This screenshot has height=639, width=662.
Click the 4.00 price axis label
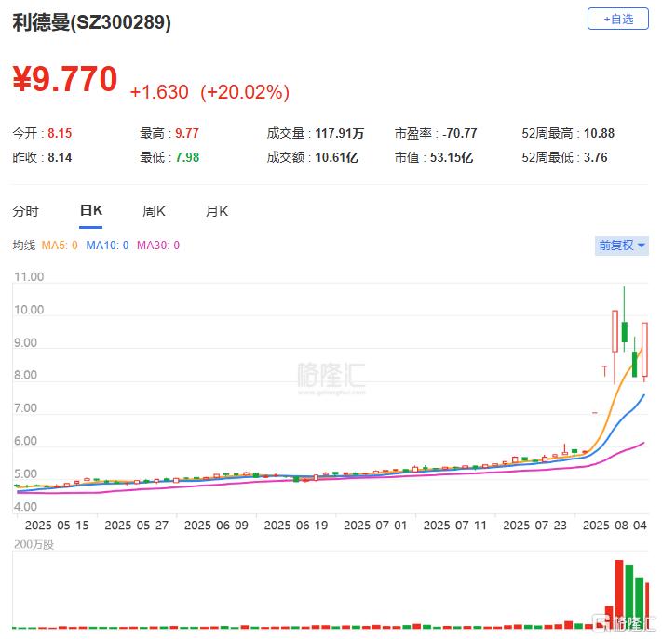(26, 507)
